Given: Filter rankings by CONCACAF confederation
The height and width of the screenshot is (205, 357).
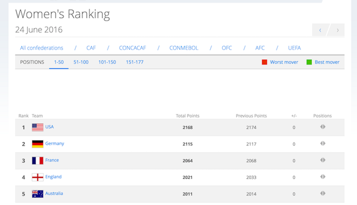Looking at the screenshot, I should [x=133, y=48].
